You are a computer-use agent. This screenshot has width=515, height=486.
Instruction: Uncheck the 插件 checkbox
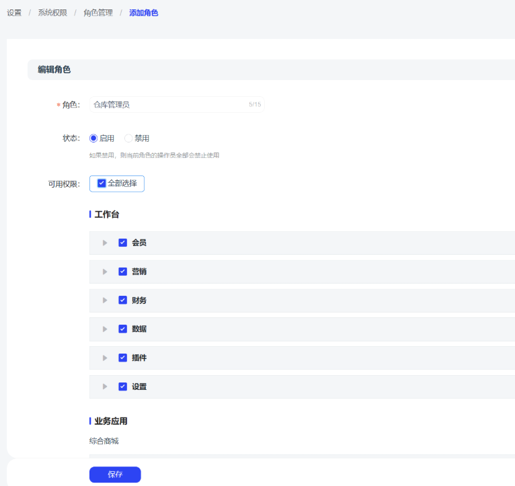pos(123,358)
